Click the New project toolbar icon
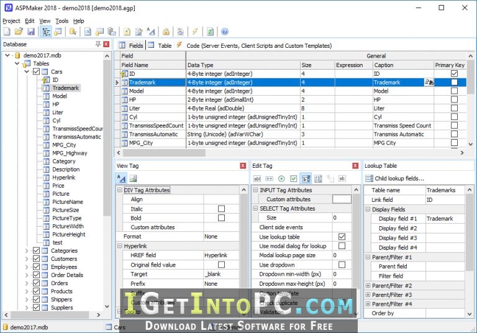Screen dimensions: 477x333 point(7,31)
